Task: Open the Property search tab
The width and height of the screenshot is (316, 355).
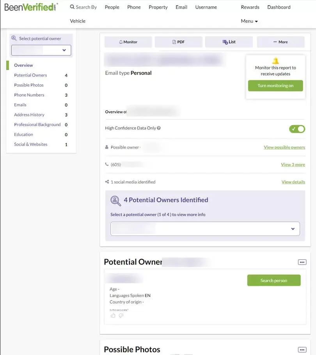Action: [x=158, y=7]
